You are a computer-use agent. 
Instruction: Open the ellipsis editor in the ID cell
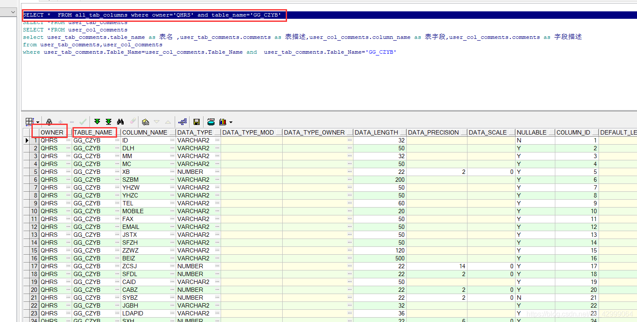point(172,140)
